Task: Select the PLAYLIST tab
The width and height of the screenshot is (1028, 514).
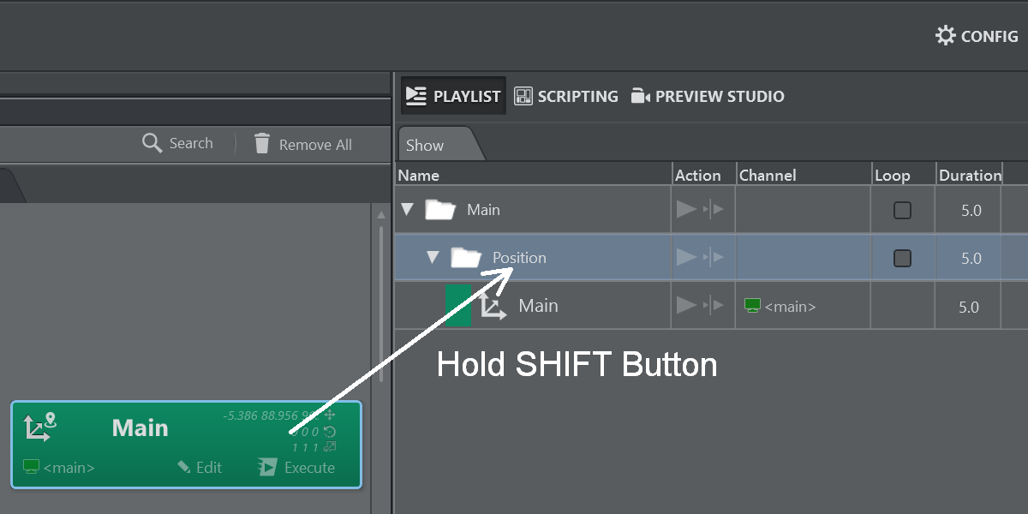Action: tap(453, 96)
